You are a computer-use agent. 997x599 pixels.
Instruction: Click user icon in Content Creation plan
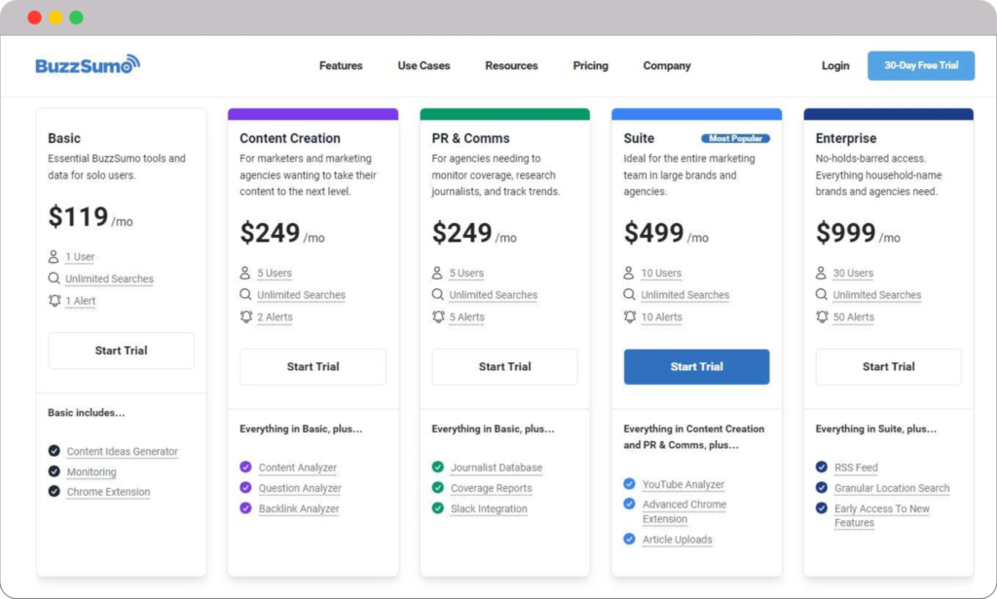tap(244, 273)
